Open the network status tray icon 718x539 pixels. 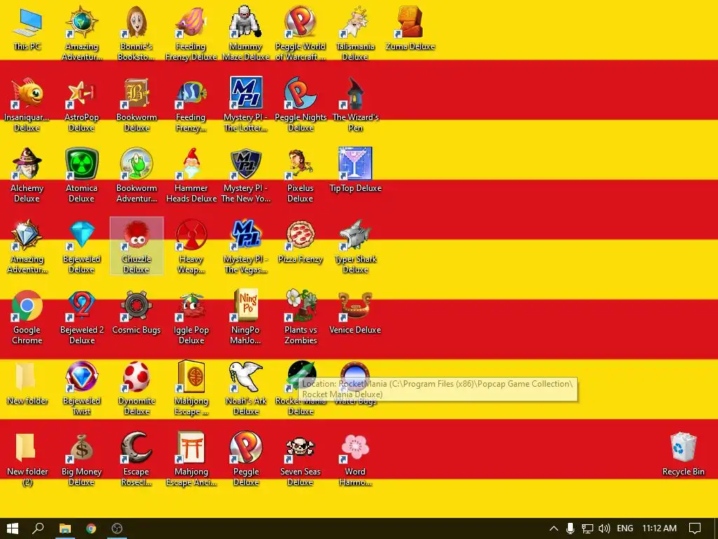point(588,528)
